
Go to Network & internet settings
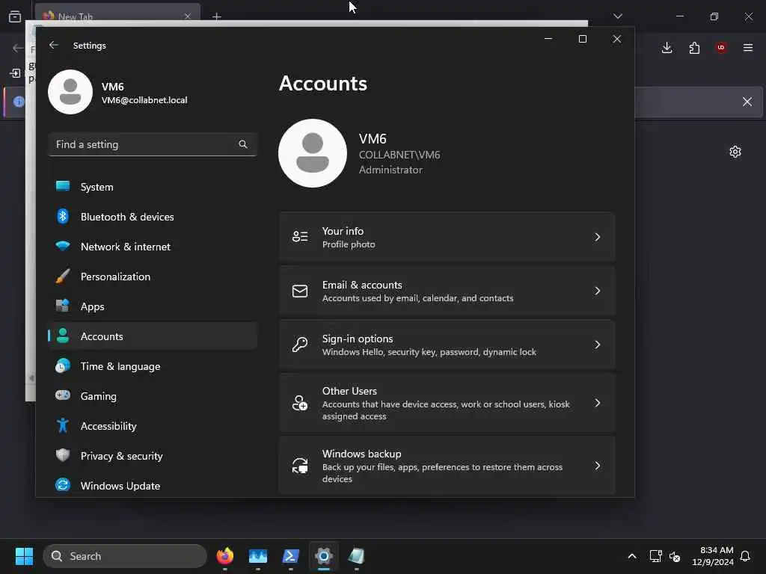pyautogui.click(x=153, y=247)
